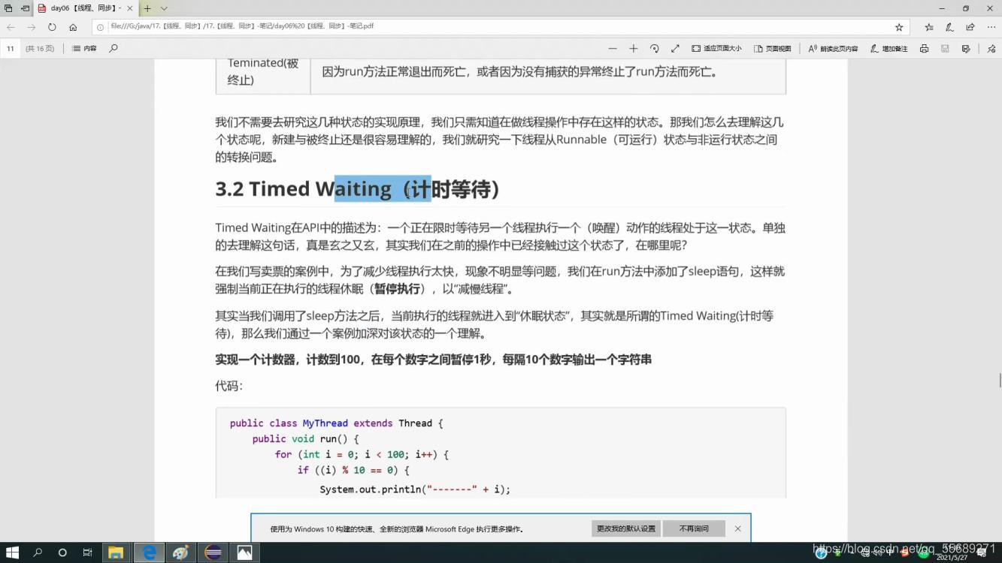
Task: Save as icon in PDF toolbar
Action: point(966,48)
